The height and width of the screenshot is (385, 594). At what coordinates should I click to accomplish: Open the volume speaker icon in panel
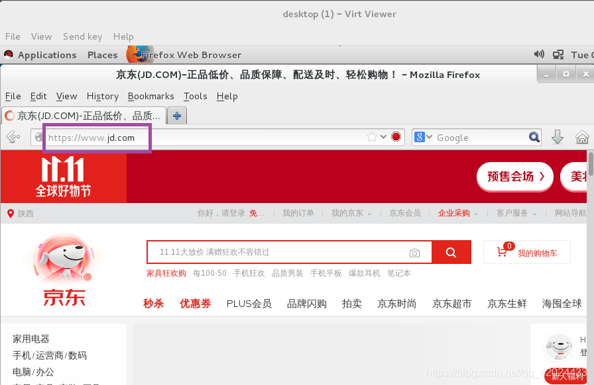point(539,54)
